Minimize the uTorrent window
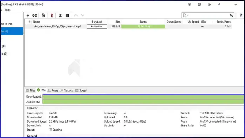The image size is (245, 138). (x=236, y=4)
